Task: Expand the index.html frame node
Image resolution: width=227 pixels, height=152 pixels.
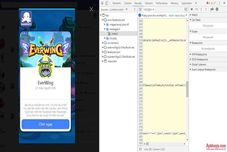Action: (103, 61)
